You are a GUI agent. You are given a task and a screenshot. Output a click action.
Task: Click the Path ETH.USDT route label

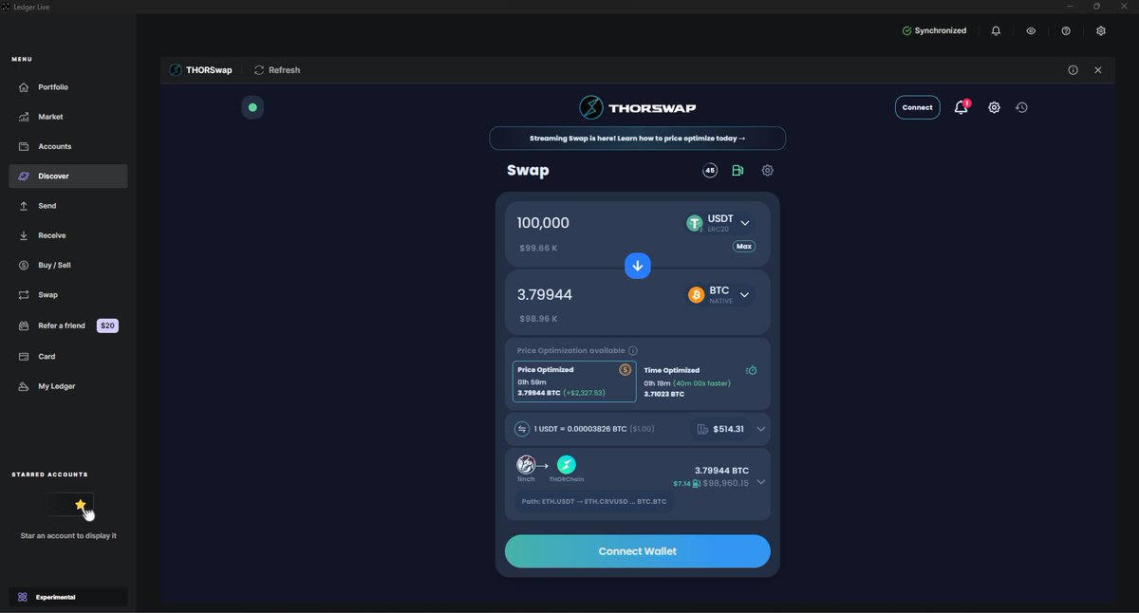593,501
